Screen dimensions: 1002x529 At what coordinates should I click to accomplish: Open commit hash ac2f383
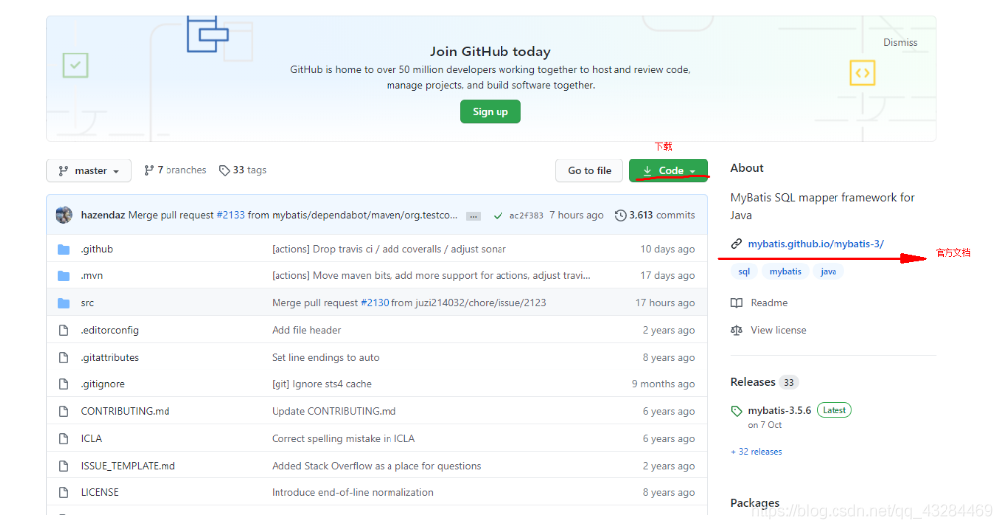[526, 216]
